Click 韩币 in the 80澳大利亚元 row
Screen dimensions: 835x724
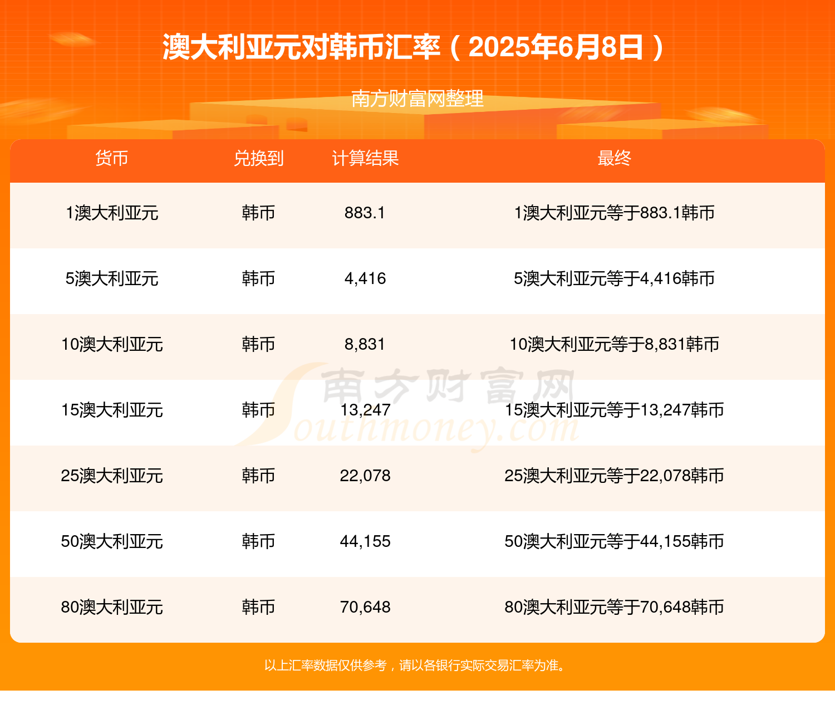259,607
